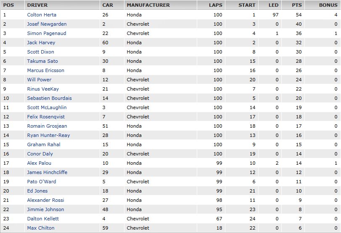Viewport: 341px width, 233px height.
Task: Click Simon Pagenaud's name
Action: [47, 33]
